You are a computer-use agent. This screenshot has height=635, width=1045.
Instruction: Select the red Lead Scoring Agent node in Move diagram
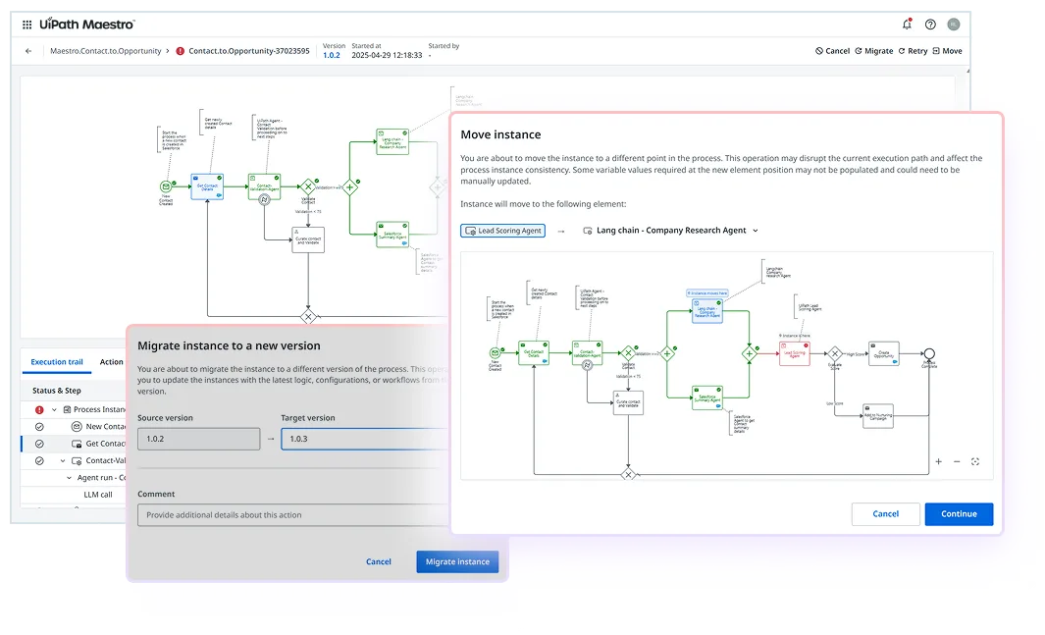(x=795, y=354)
